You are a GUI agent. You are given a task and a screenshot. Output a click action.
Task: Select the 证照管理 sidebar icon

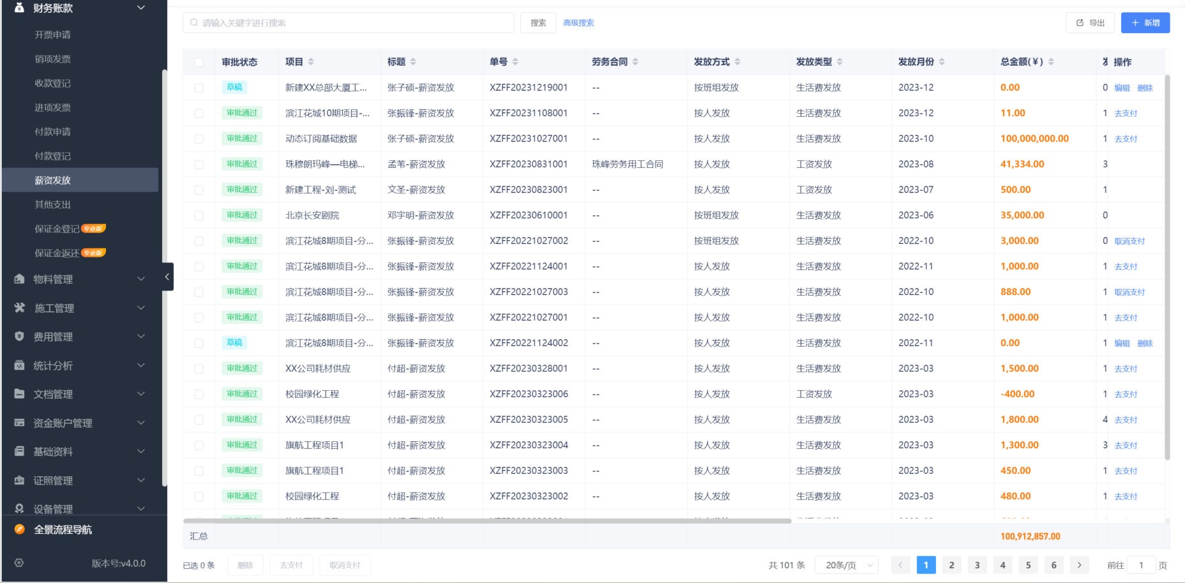click(x=19, y=480)
